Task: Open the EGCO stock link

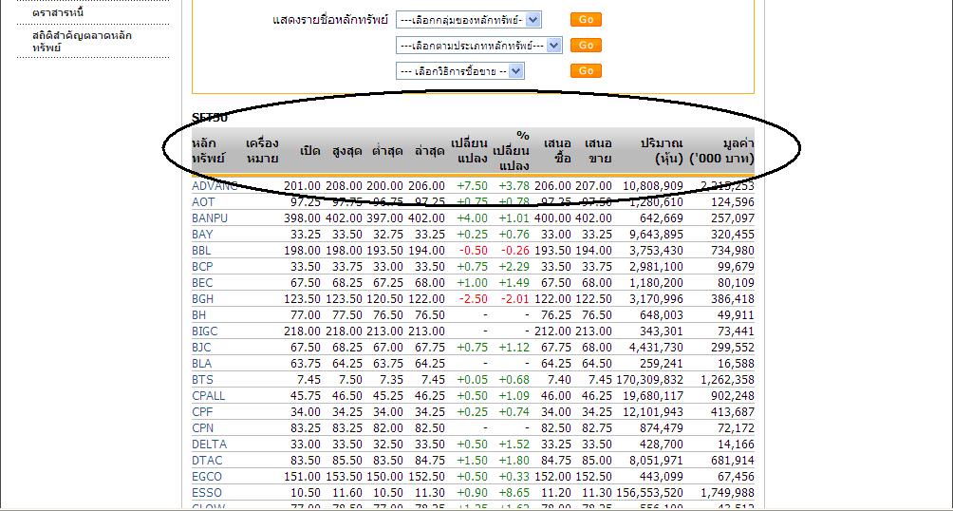Action: coord(207,477)
